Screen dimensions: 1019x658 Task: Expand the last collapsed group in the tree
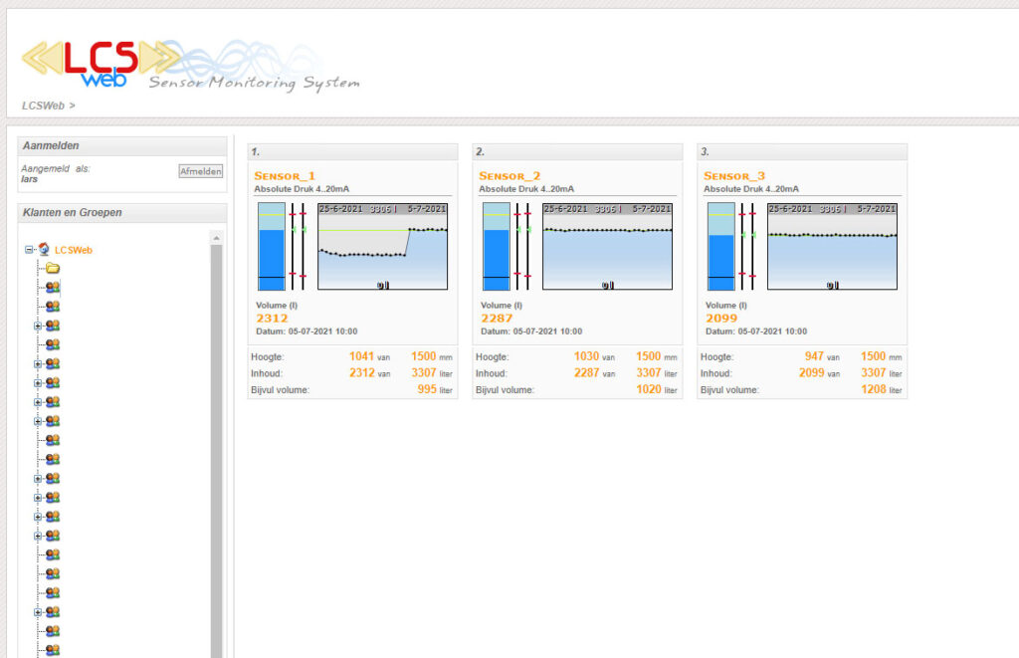tap(38, 612)
